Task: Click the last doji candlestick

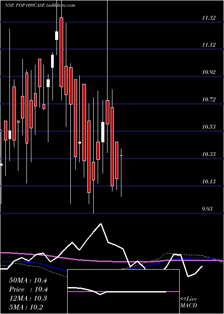Action: pyautogui.click(x=121, y=155)
